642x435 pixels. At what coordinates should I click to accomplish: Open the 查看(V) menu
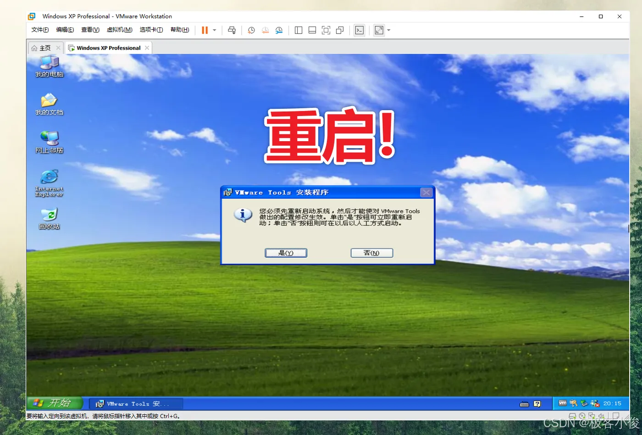(90, 30)
